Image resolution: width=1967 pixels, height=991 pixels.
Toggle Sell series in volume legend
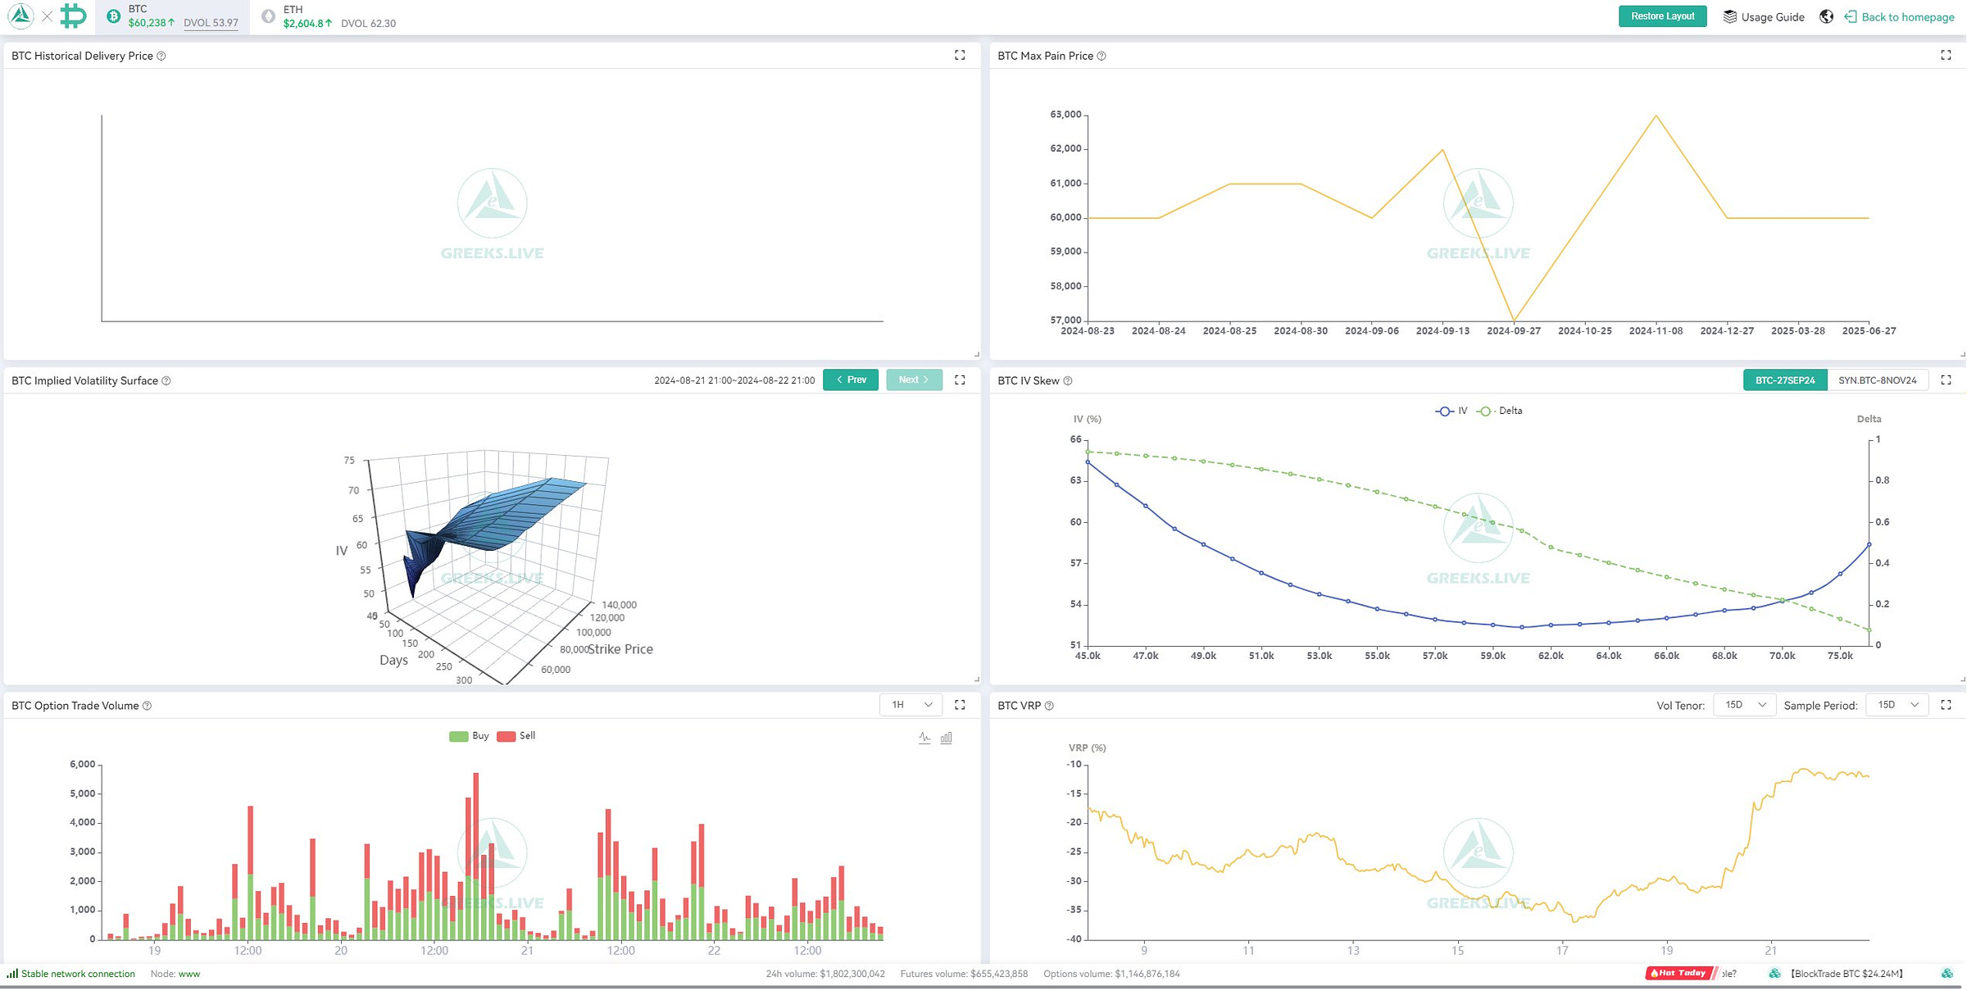pyautogui.click(x=516, y=735)
